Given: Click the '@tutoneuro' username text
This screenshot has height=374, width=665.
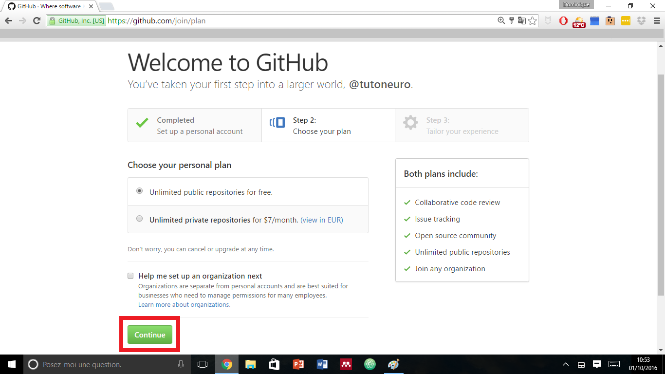Looking at the screenshot, I should pos(380,84).
